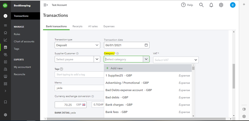This screenshot has width=249, height=121.
Task: Choose Bank fees - GBP category
Action: [148, 112]
